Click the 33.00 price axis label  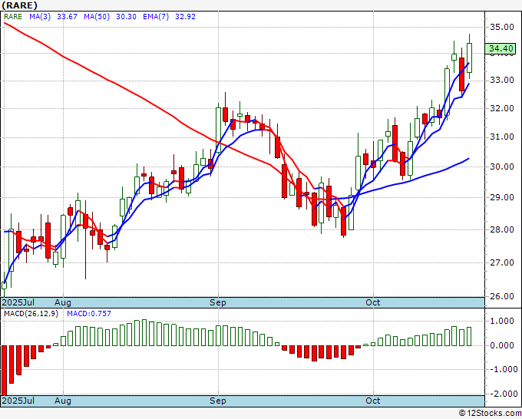(x=502, y=81)
